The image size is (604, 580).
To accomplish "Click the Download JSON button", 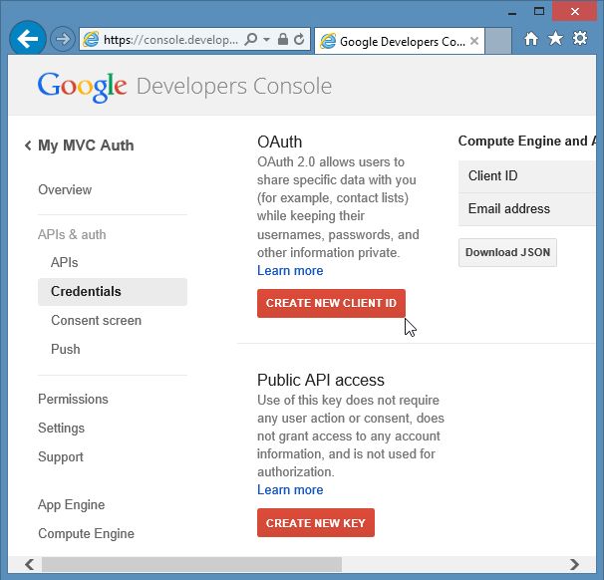I will [x=507, y=253].
